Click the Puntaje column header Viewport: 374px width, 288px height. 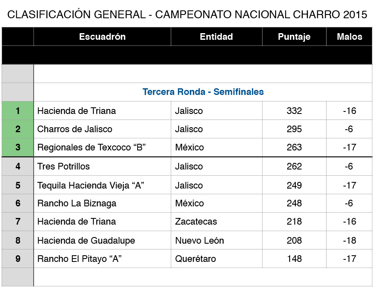pos(294,36)
